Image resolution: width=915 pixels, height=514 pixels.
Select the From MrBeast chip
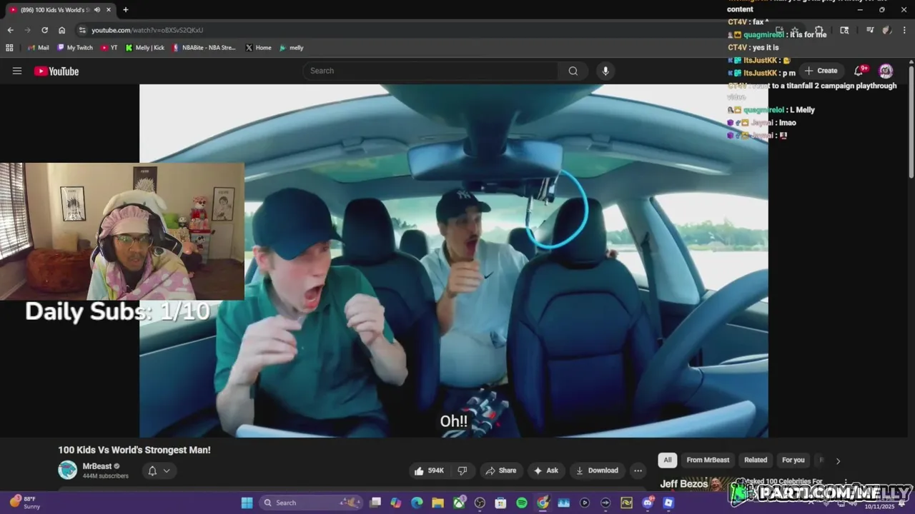tap(708, 460)
